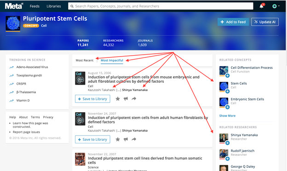Click trend icon beside CRISPR
The image size is (287, 171).
11,84
